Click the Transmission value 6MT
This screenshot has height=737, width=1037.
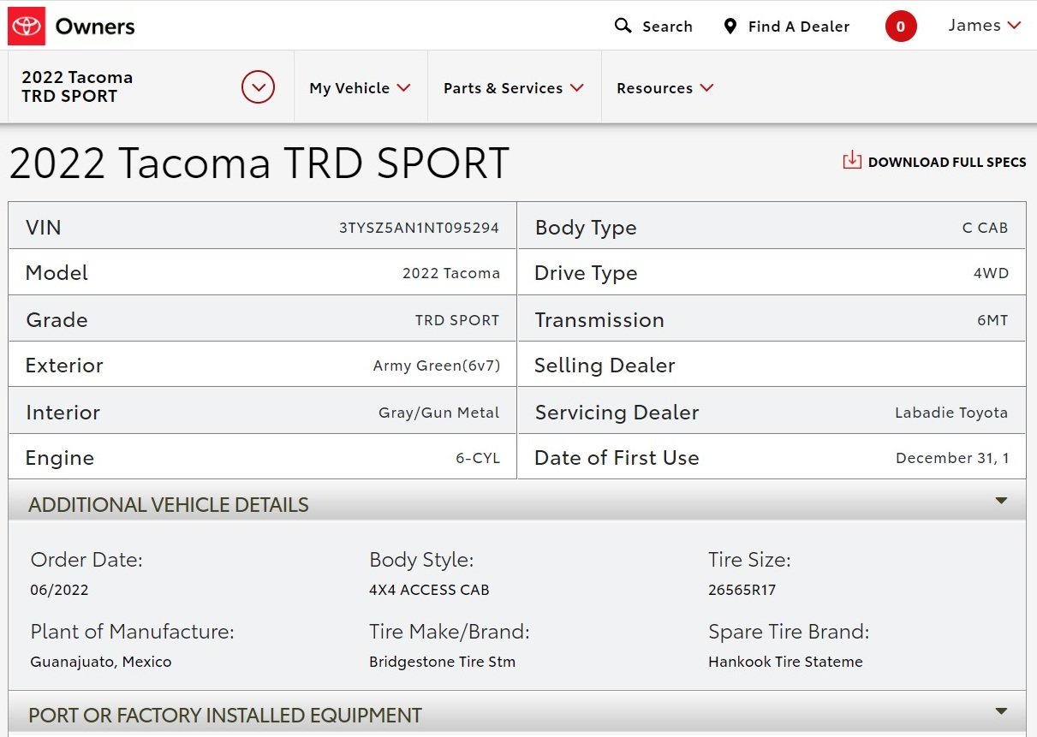coord(992,320)
